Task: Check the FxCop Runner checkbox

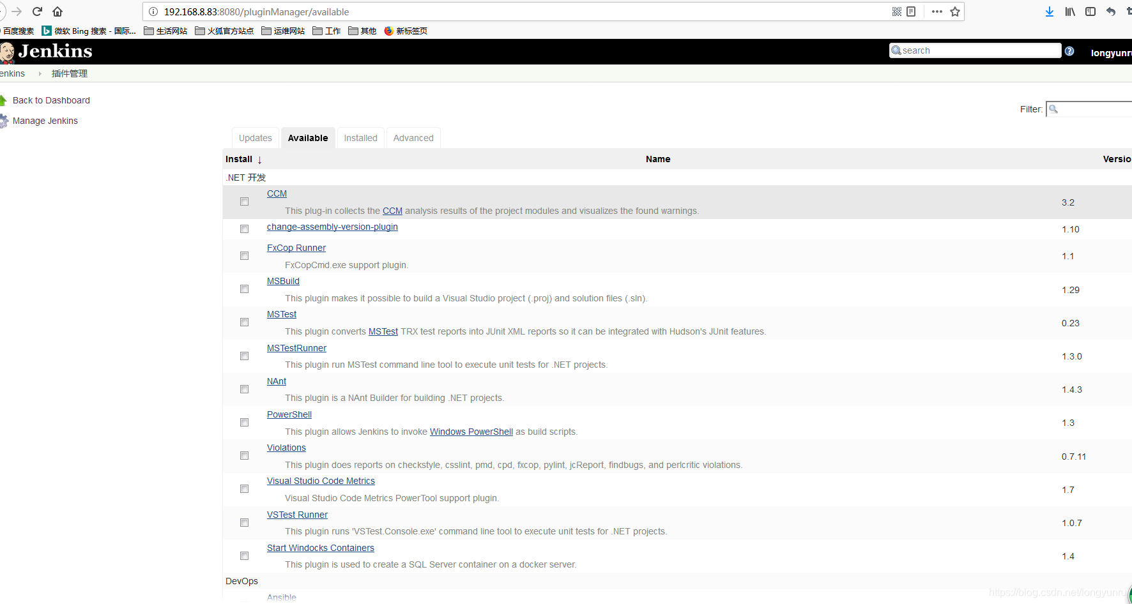Action: (x=244, y=256)
